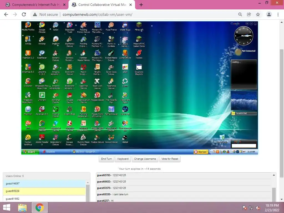Image resolution: width=284 pixels, height=213 pixels.
Task: Open the ImgBurn desktop icon
Action: 56,40
